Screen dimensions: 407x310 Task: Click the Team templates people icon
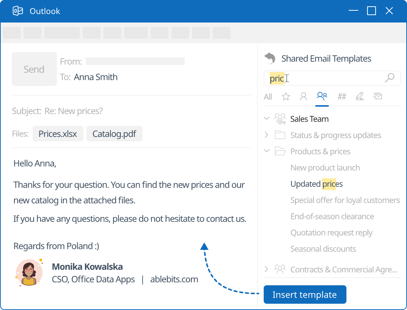point(322,96)
